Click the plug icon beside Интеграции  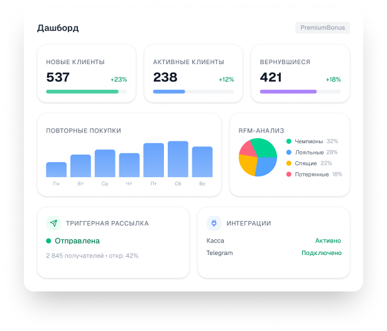tap(214, 223)
